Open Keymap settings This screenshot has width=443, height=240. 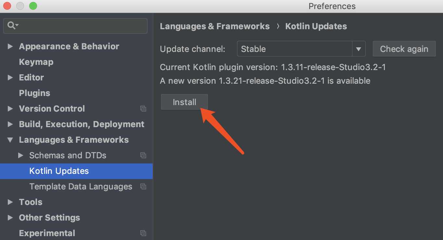point(36,62)
